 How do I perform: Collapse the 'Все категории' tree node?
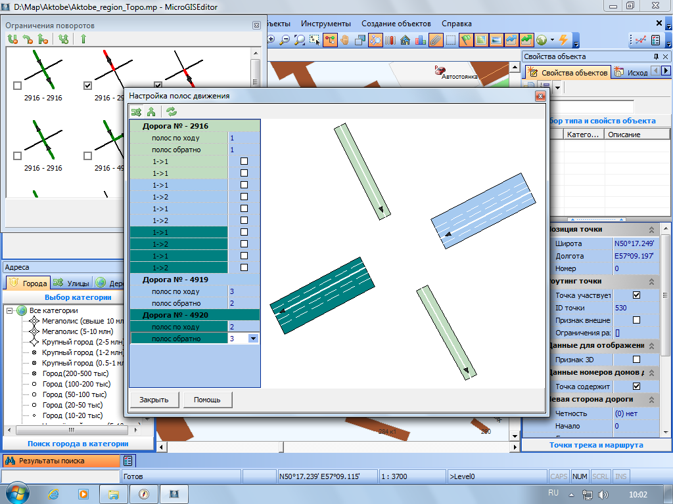(10, 310)
